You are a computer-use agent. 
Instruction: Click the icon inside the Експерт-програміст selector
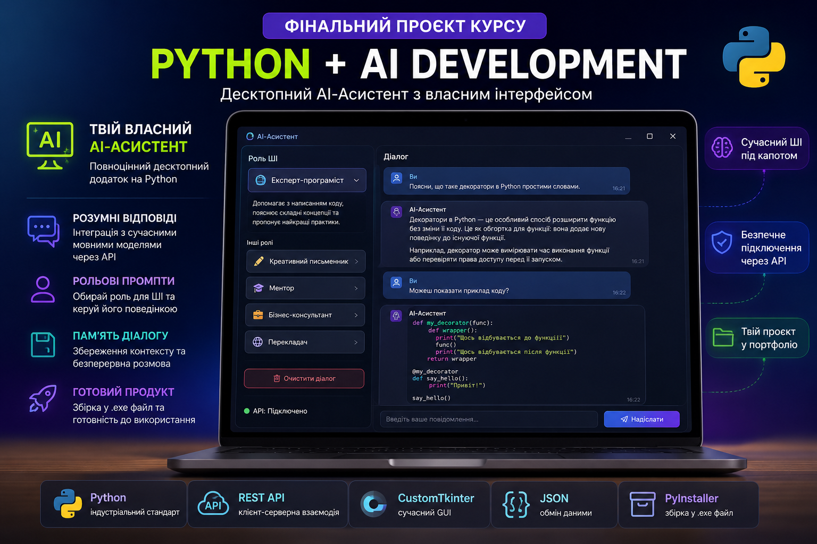[x=261, y=180]
